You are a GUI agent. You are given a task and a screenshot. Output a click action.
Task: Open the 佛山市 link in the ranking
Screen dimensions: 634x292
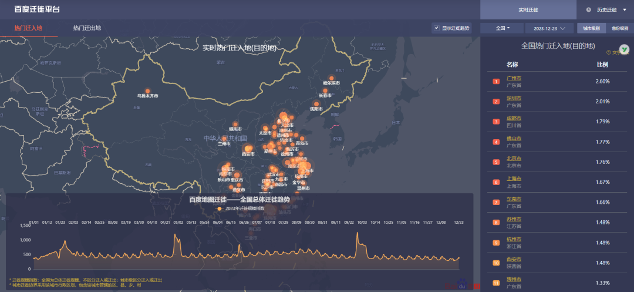(x=514, y=138)
